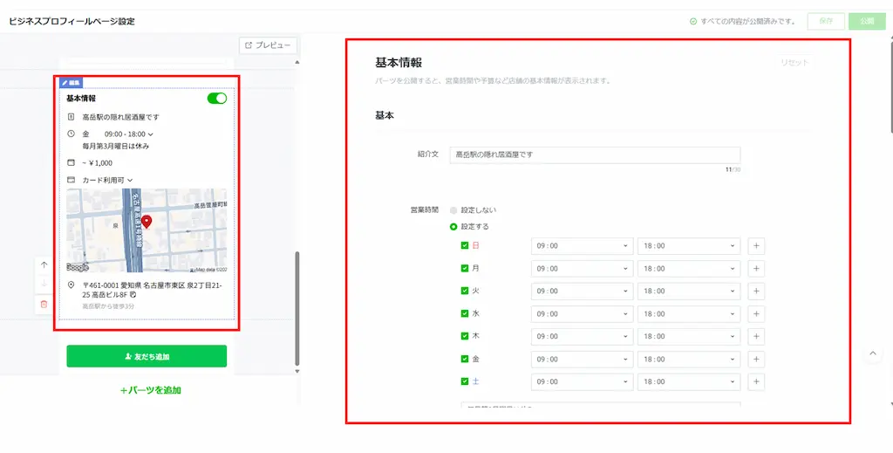
Task: Add time slot for 木 row
Action: 756,336
